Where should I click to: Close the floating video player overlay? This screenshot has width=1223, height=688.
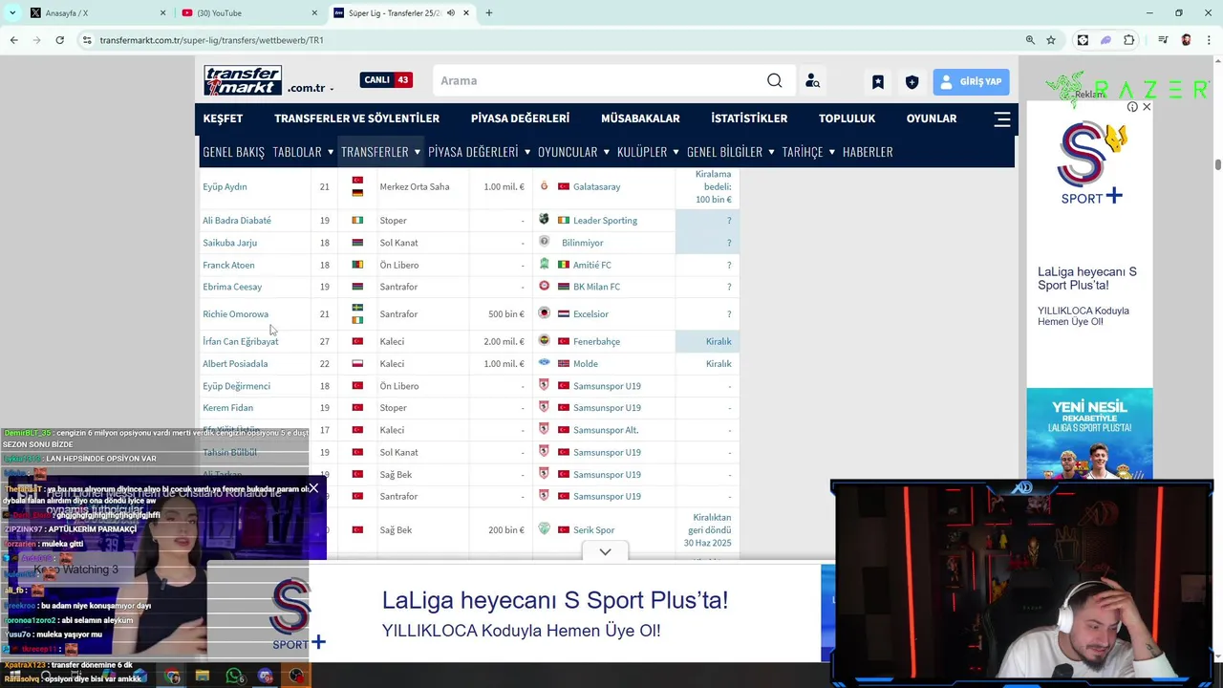[x=313, y=488]
